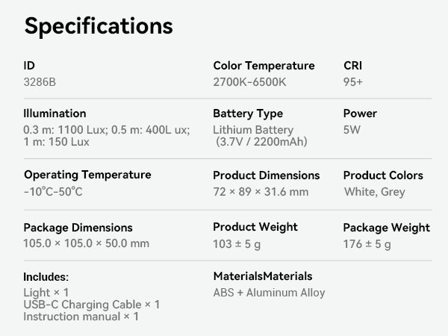Image resolution: width=448 pixels, height=336 pixels.
Task: Select the Operating Temperature label
Action: [87, 175]
